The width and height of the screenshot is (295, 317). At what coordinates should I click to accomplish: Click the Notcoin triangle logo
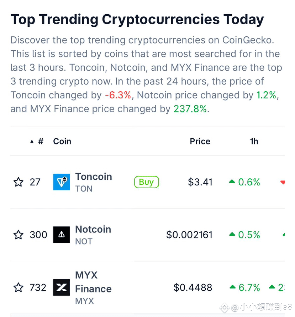pyautogui.click(x=62, y=235)
